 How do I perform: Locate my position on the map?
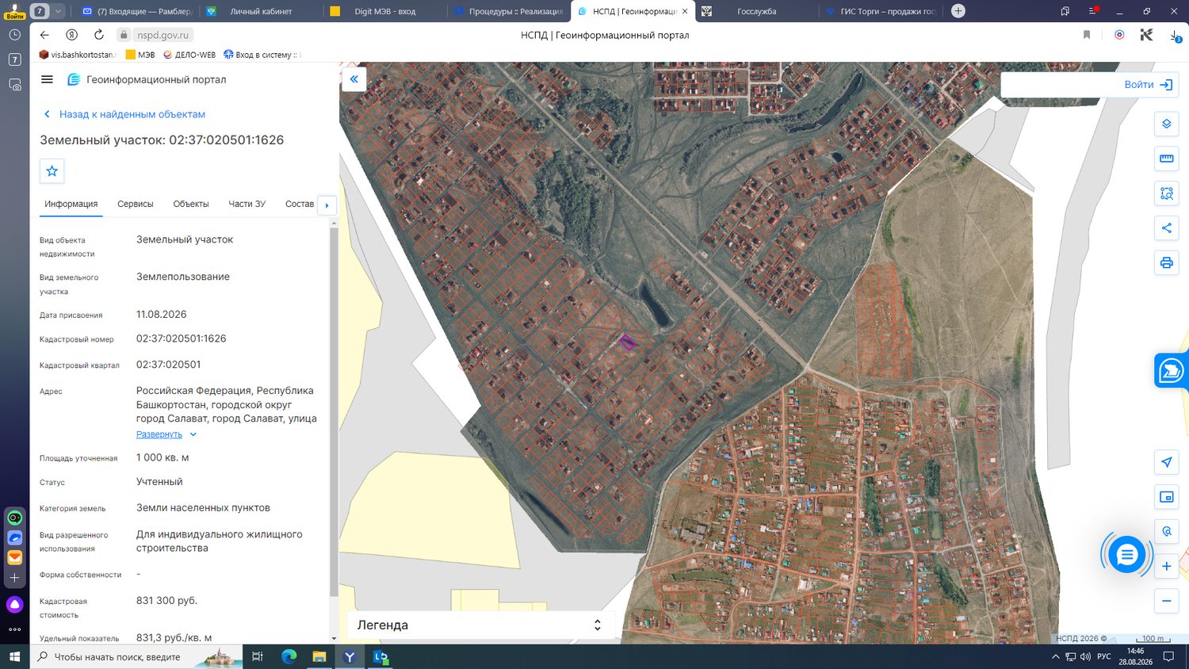coord(1166,462)
